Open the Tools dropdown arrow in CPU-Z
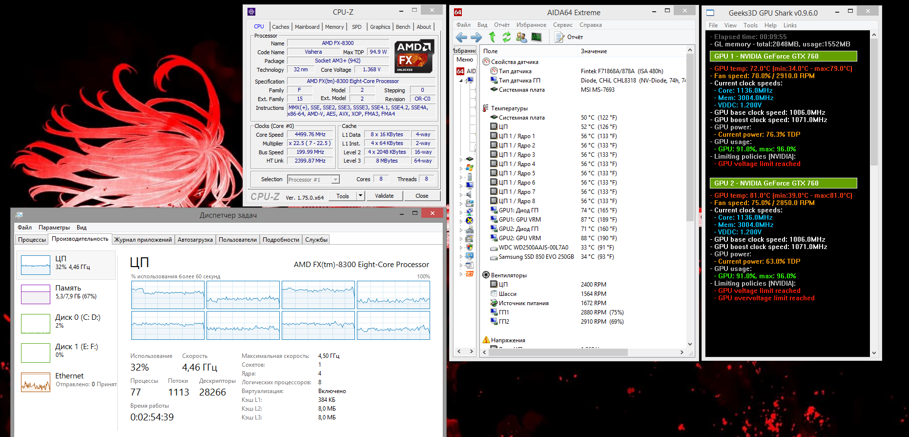Viewport: 909px width, 437px height. pyautogui.click(x=360, y=196)
